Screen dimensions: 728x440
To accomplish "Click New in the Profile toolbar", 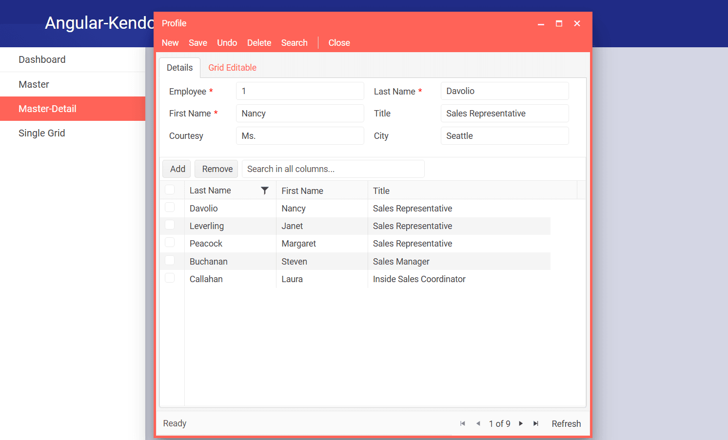I will pyautogui.click(x=170, y=43).
